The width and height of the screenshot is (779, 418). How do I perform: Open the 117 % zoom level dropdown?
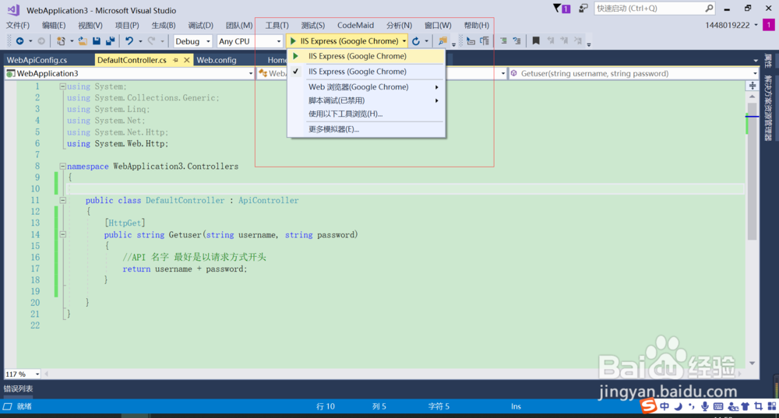point(23,374)
